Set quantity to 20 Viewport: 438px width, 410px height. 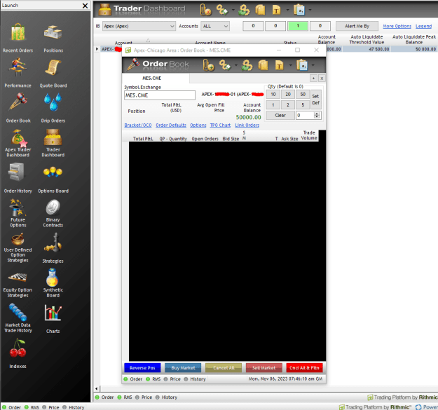[x=288, y=95]
